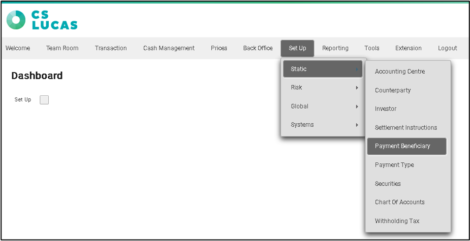Open the Transaction menu
The width and height of the screenshot is (470, 241).
pyautogui.click(x=111, y=48)
